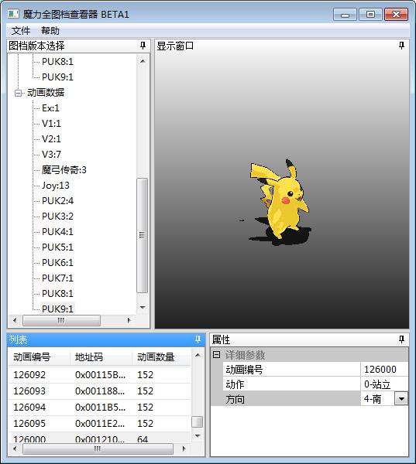Pin icon of 图档版本选择 panel
The image size is (416, 464).
click(x=143, y=46)
